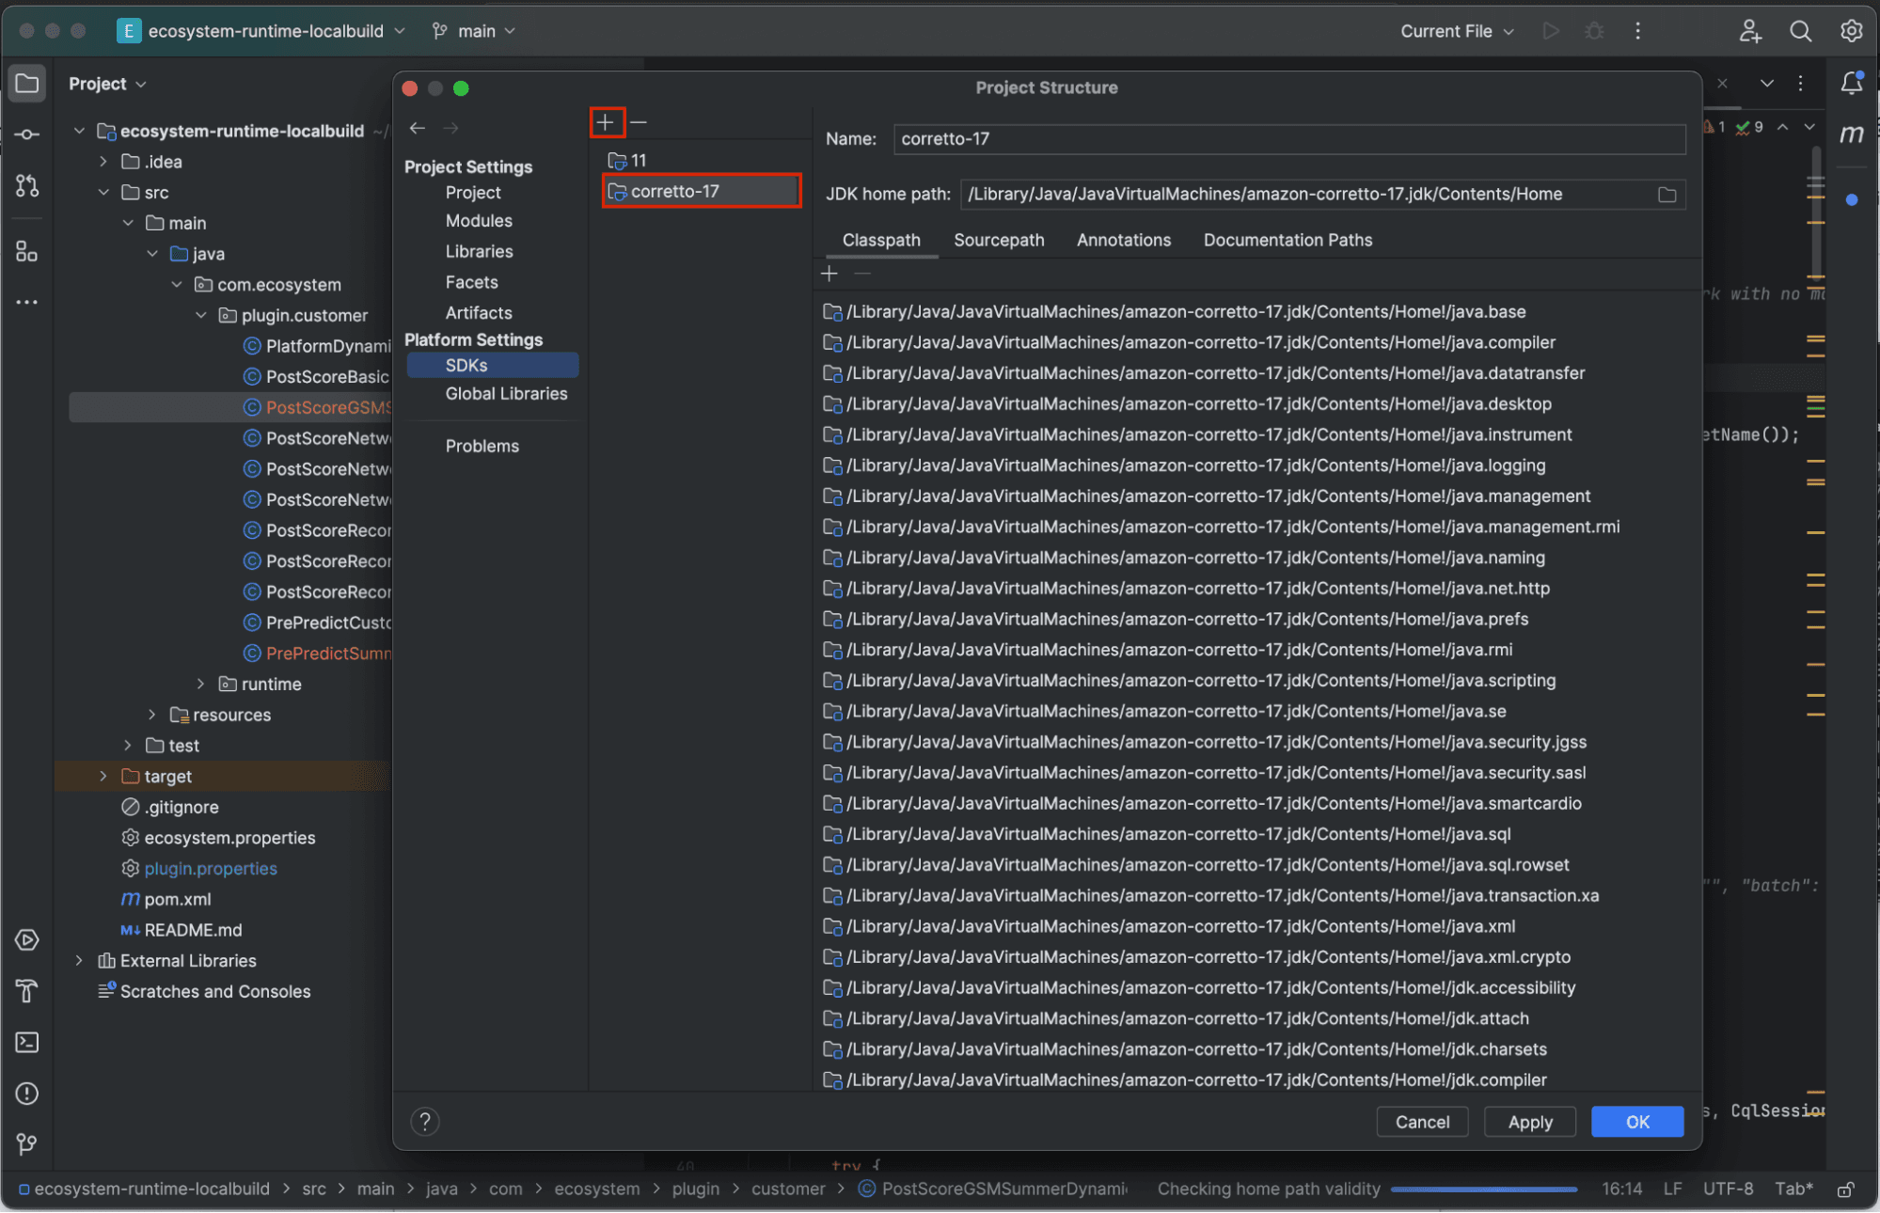Click the Apply button

[x=1530, y=1122]
